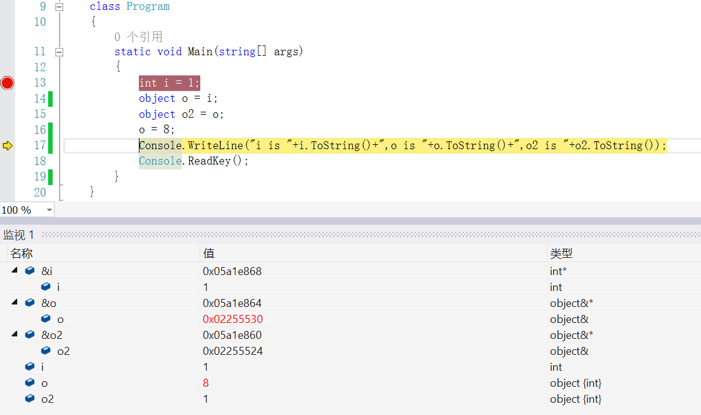The width and height of the screenshot is (701, 415).
Task: Click icon of top-level o2 watch showing 1
Action: click(x=30, y=398)
